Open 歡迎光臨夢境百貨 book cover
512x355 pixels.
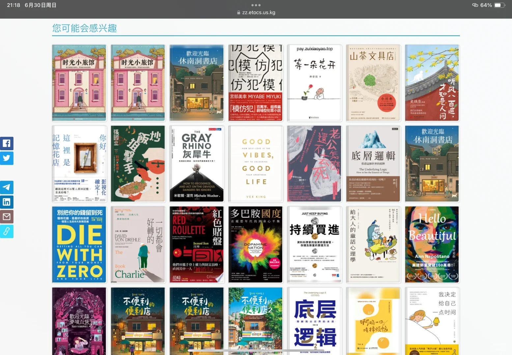[79, 321]
